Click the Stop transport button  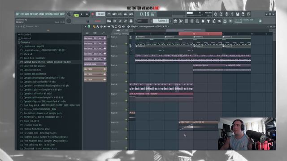(87, 14)
